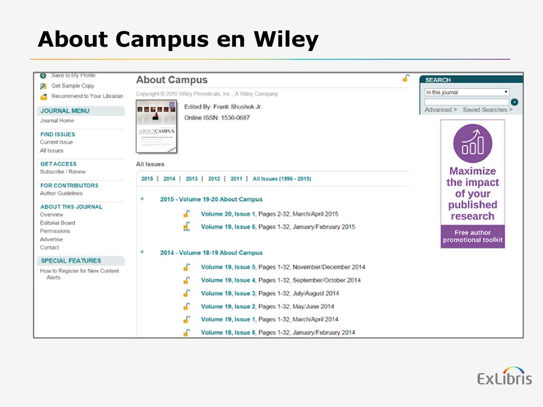
Task: Click the Recommend to Your Librarian icon
Action: click(x=43, y=96)
